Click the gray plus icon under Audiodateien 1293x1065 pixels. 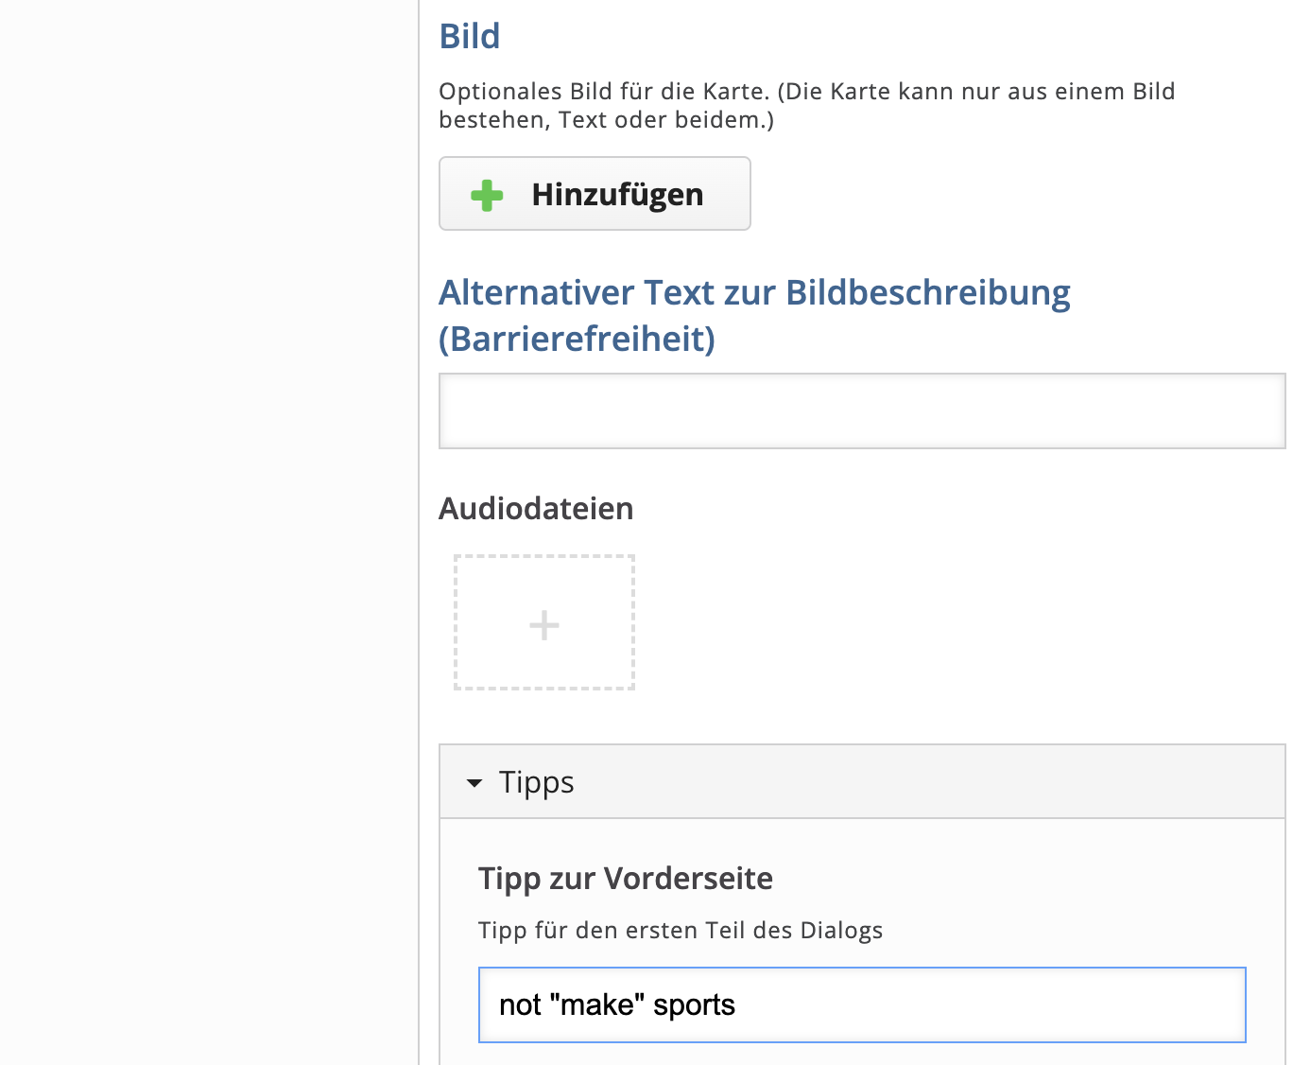coord(544,625)
